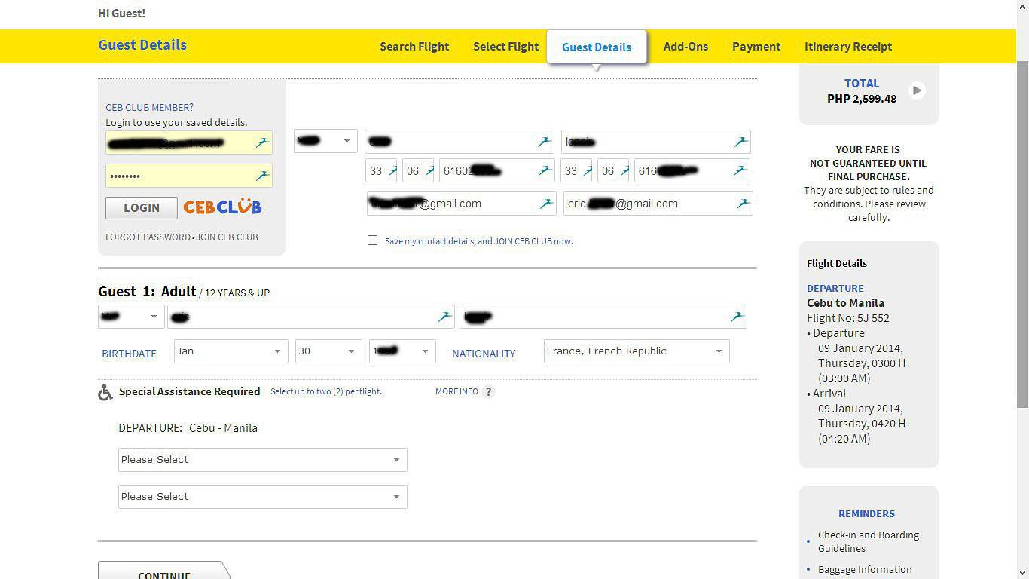Open the contact title dropdown
The image size is (1029, 579).
(325, 141)
